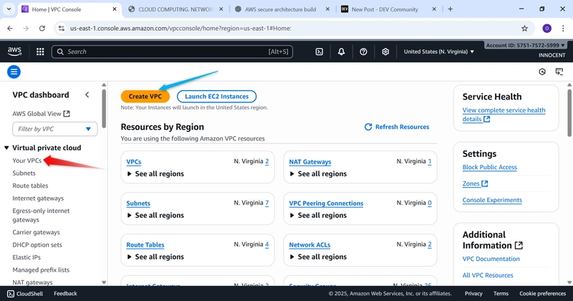Open the VPCs resource link

(x=134, y=162)
